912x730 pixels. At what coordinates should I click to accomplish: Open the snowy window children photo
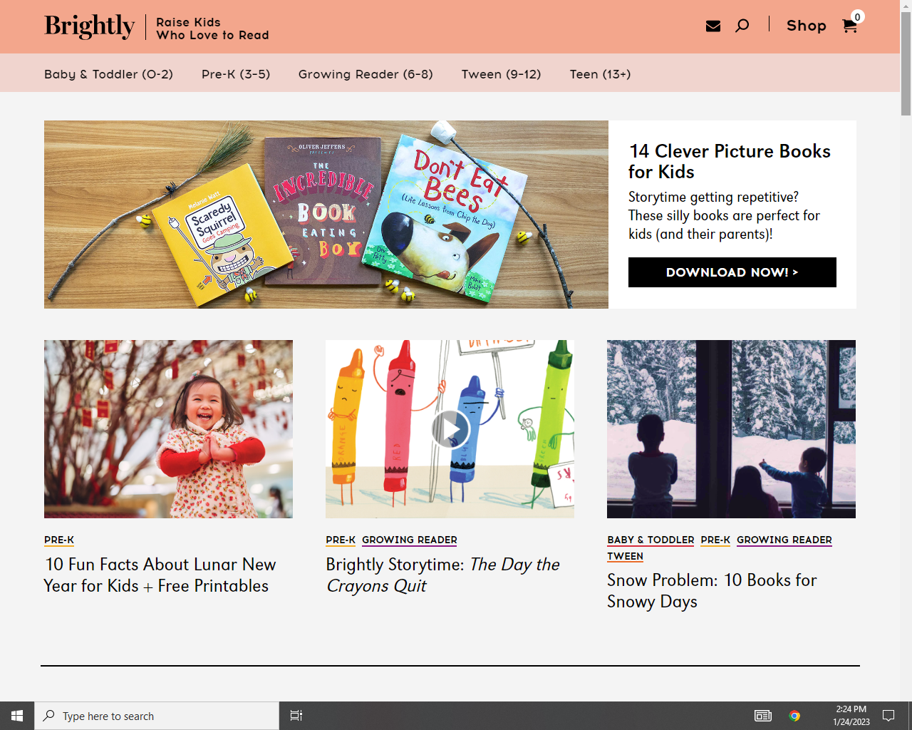tap(731, 429)
